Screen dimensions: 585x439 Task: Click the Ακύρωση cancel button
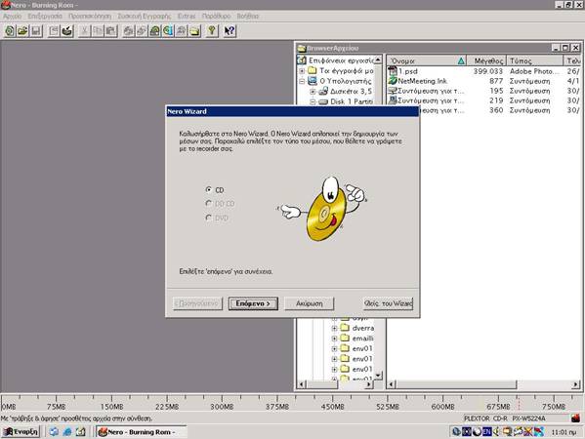pyautogui.click(x=309, y=303)
